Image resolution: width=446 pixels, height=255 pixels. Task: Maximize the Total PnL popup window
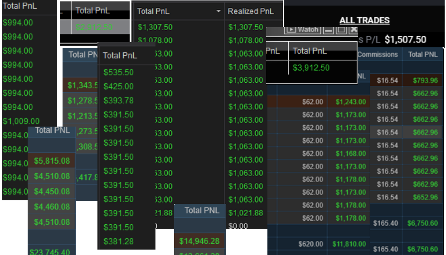pos(340,30)
